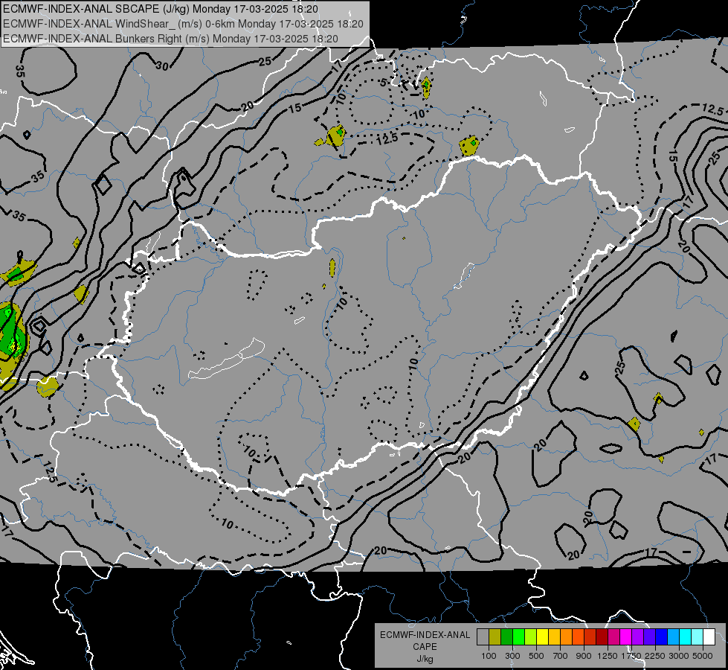Screen dimensions: 728x670
Task: Click the 30 wind shear contour label
Action: point(161,66)
